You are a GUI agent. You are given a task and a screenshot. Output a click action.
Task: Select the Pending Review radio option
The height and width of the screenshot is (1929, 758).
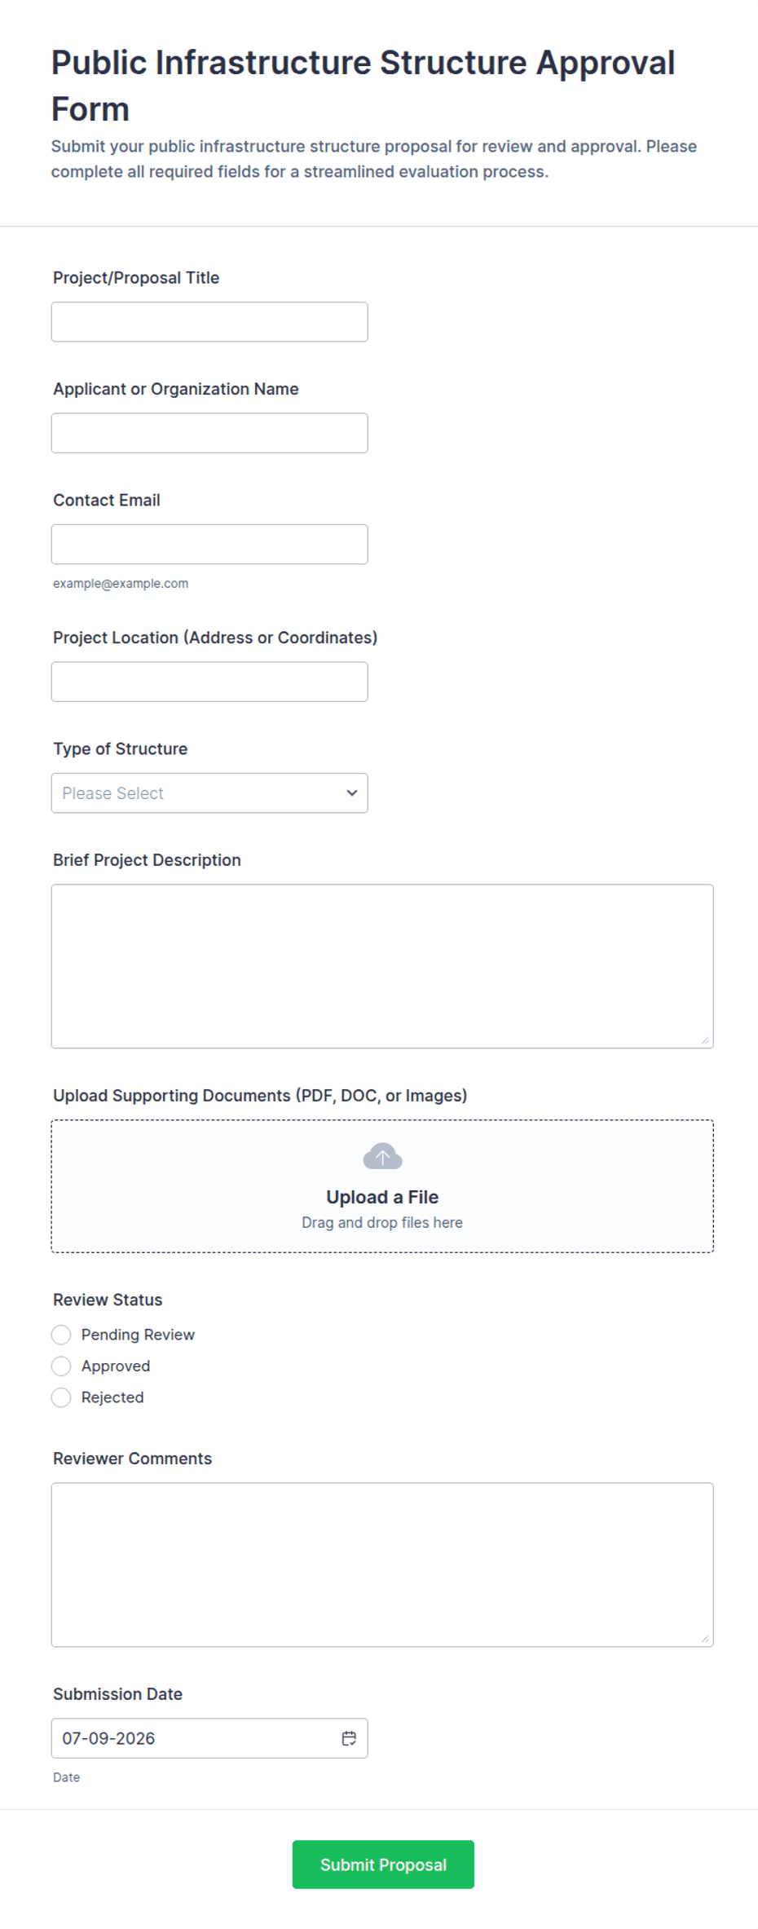(61, 1335)
